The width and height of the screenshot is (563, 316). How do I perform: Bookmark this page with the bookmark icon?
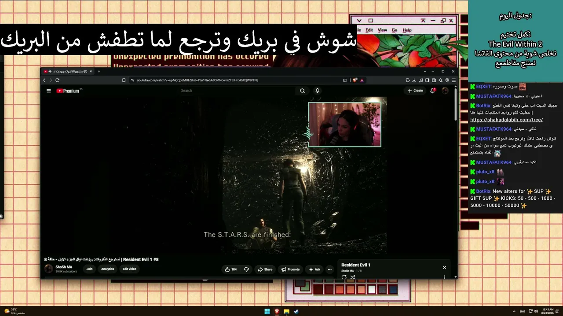(124, 80)
